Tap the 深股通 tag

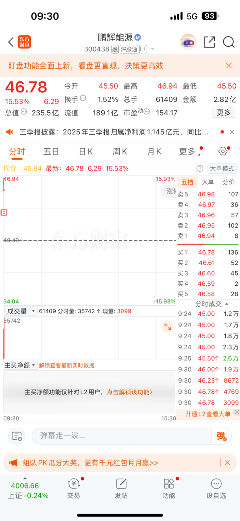tap(129, 49)
